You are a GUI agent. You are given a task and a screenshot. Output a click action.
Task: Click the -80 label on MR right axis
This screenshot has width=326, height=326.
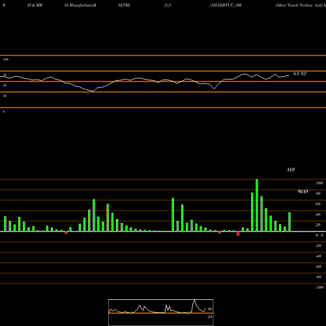[318, 277]
